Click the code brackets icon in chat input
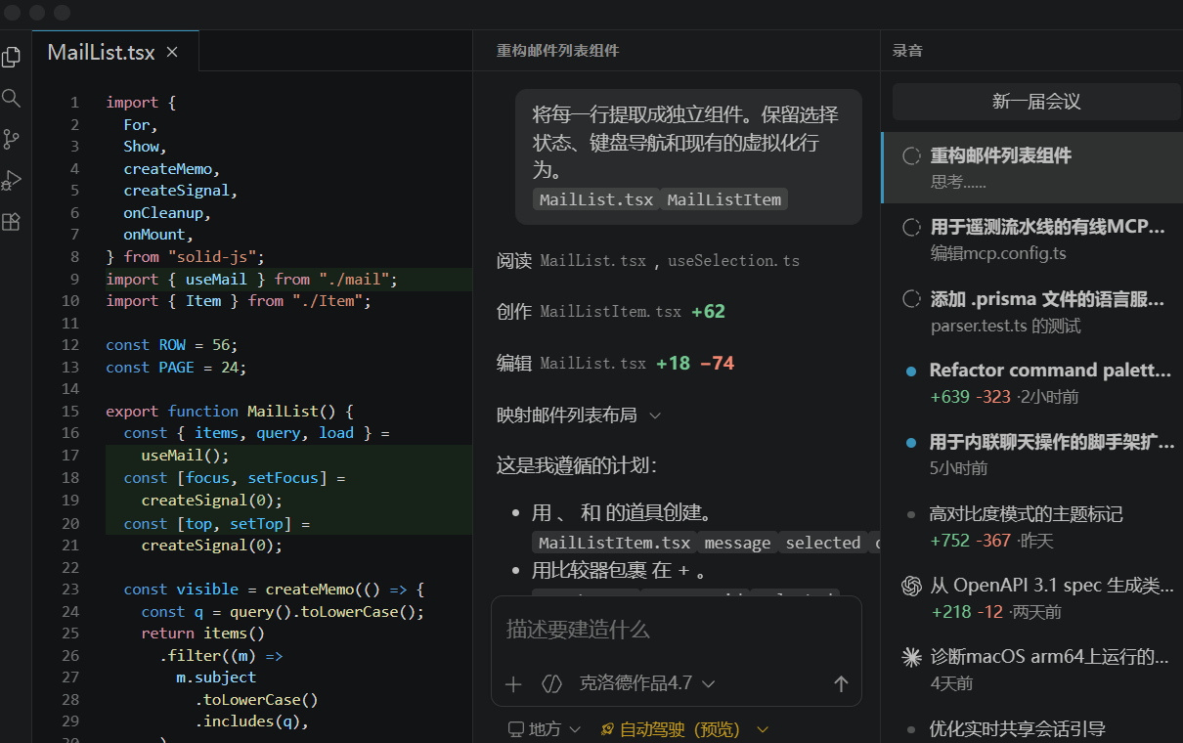Image resolution: width=1183 pixels, height=743 pixels. point(551,684)
